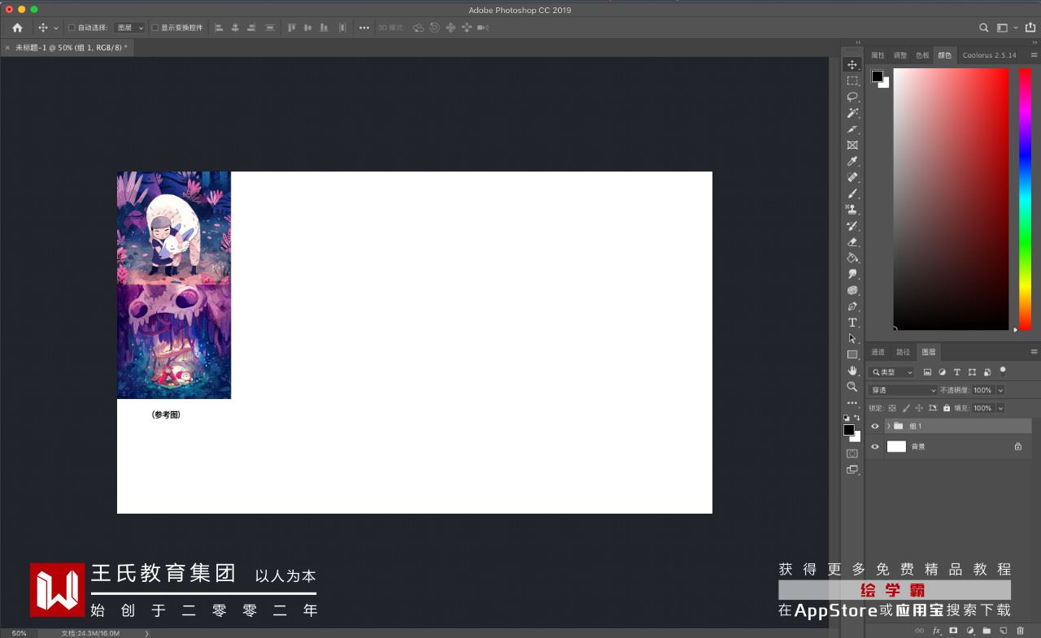This screenshot has width=1041, height=638.
Task: Click the 背景 layer thumbnail
Action: pos(896,446)
